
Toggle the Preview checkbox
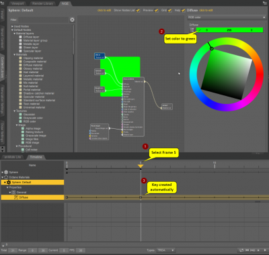(156, 11)
